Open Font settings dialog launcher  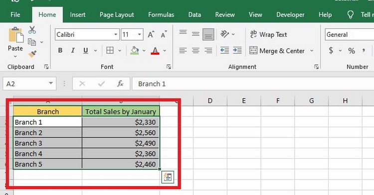169,67
